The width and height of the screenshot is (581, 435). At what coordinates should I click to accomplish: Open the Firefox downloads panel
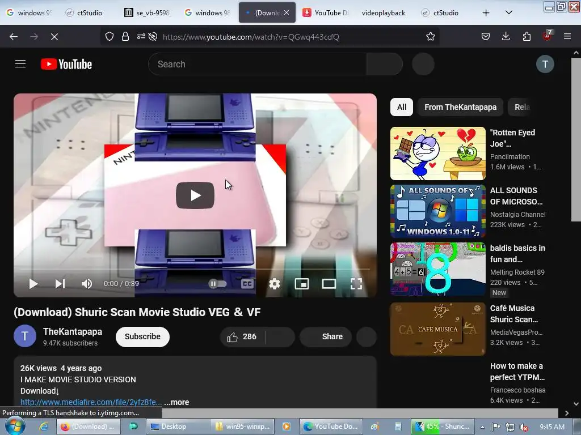coord(506,36)
